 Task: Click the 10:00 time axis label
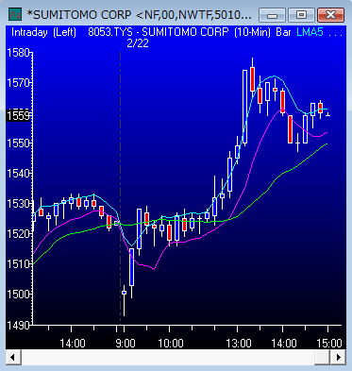[171, 343]
